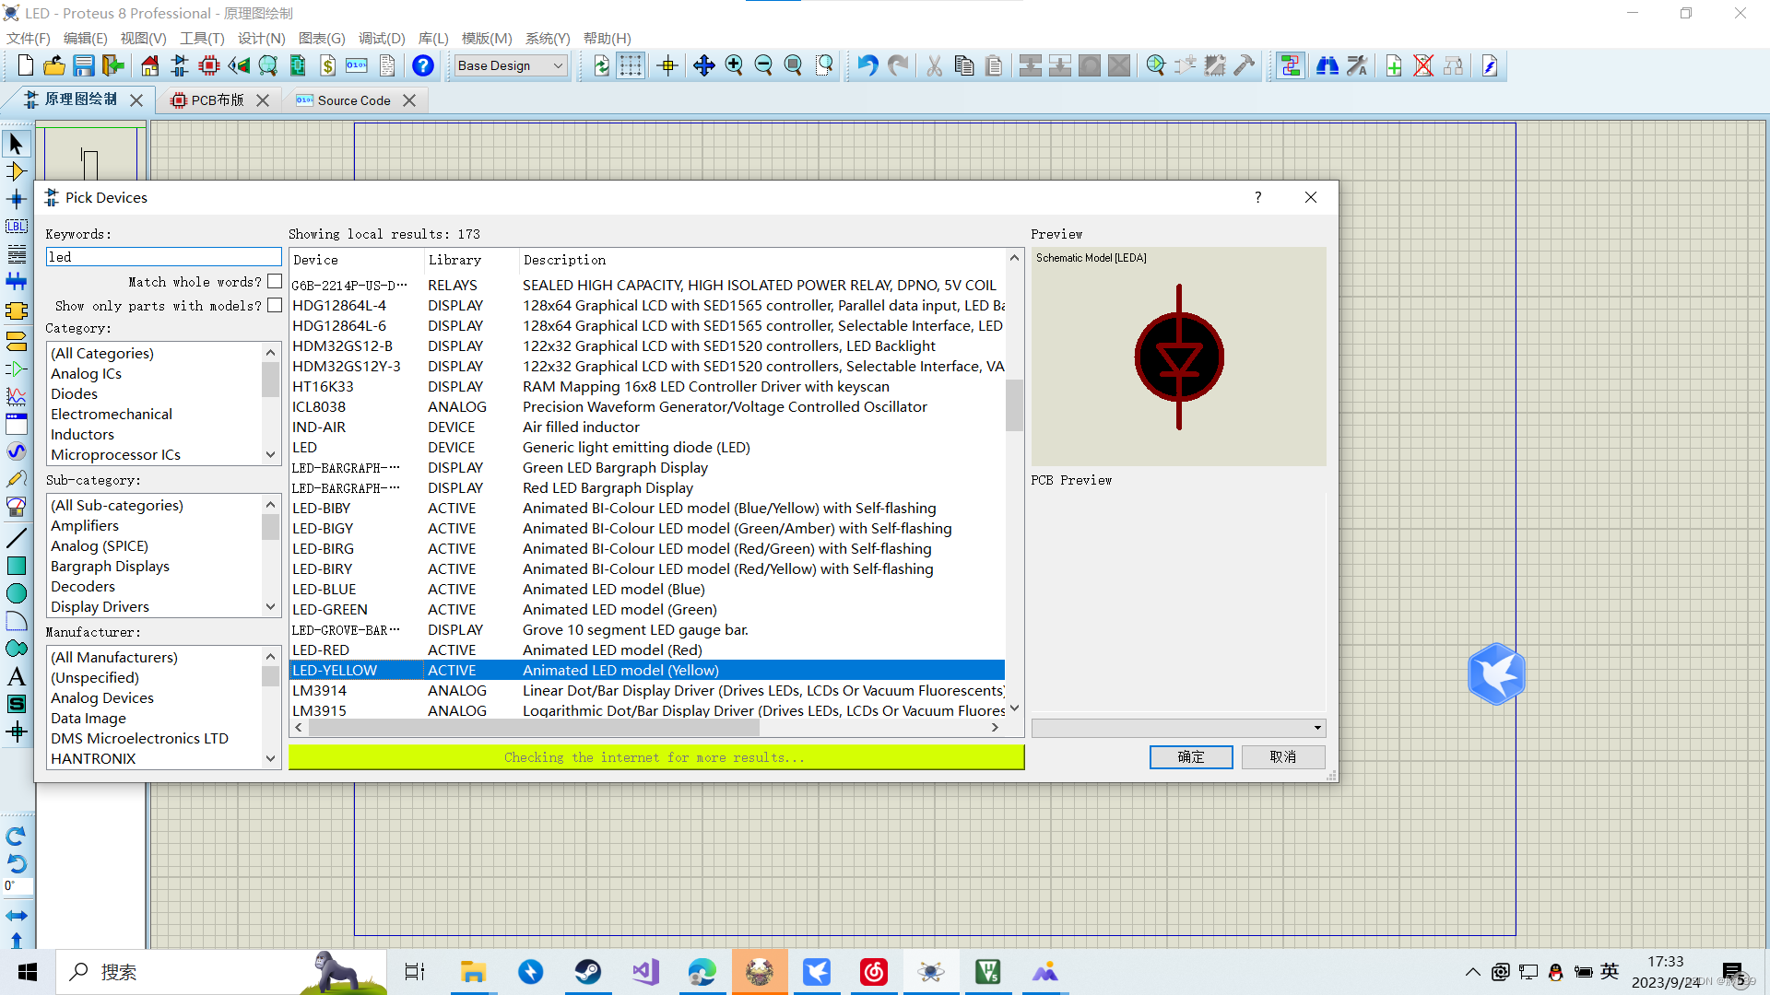Open the Base Design variant dropdown

511,65
